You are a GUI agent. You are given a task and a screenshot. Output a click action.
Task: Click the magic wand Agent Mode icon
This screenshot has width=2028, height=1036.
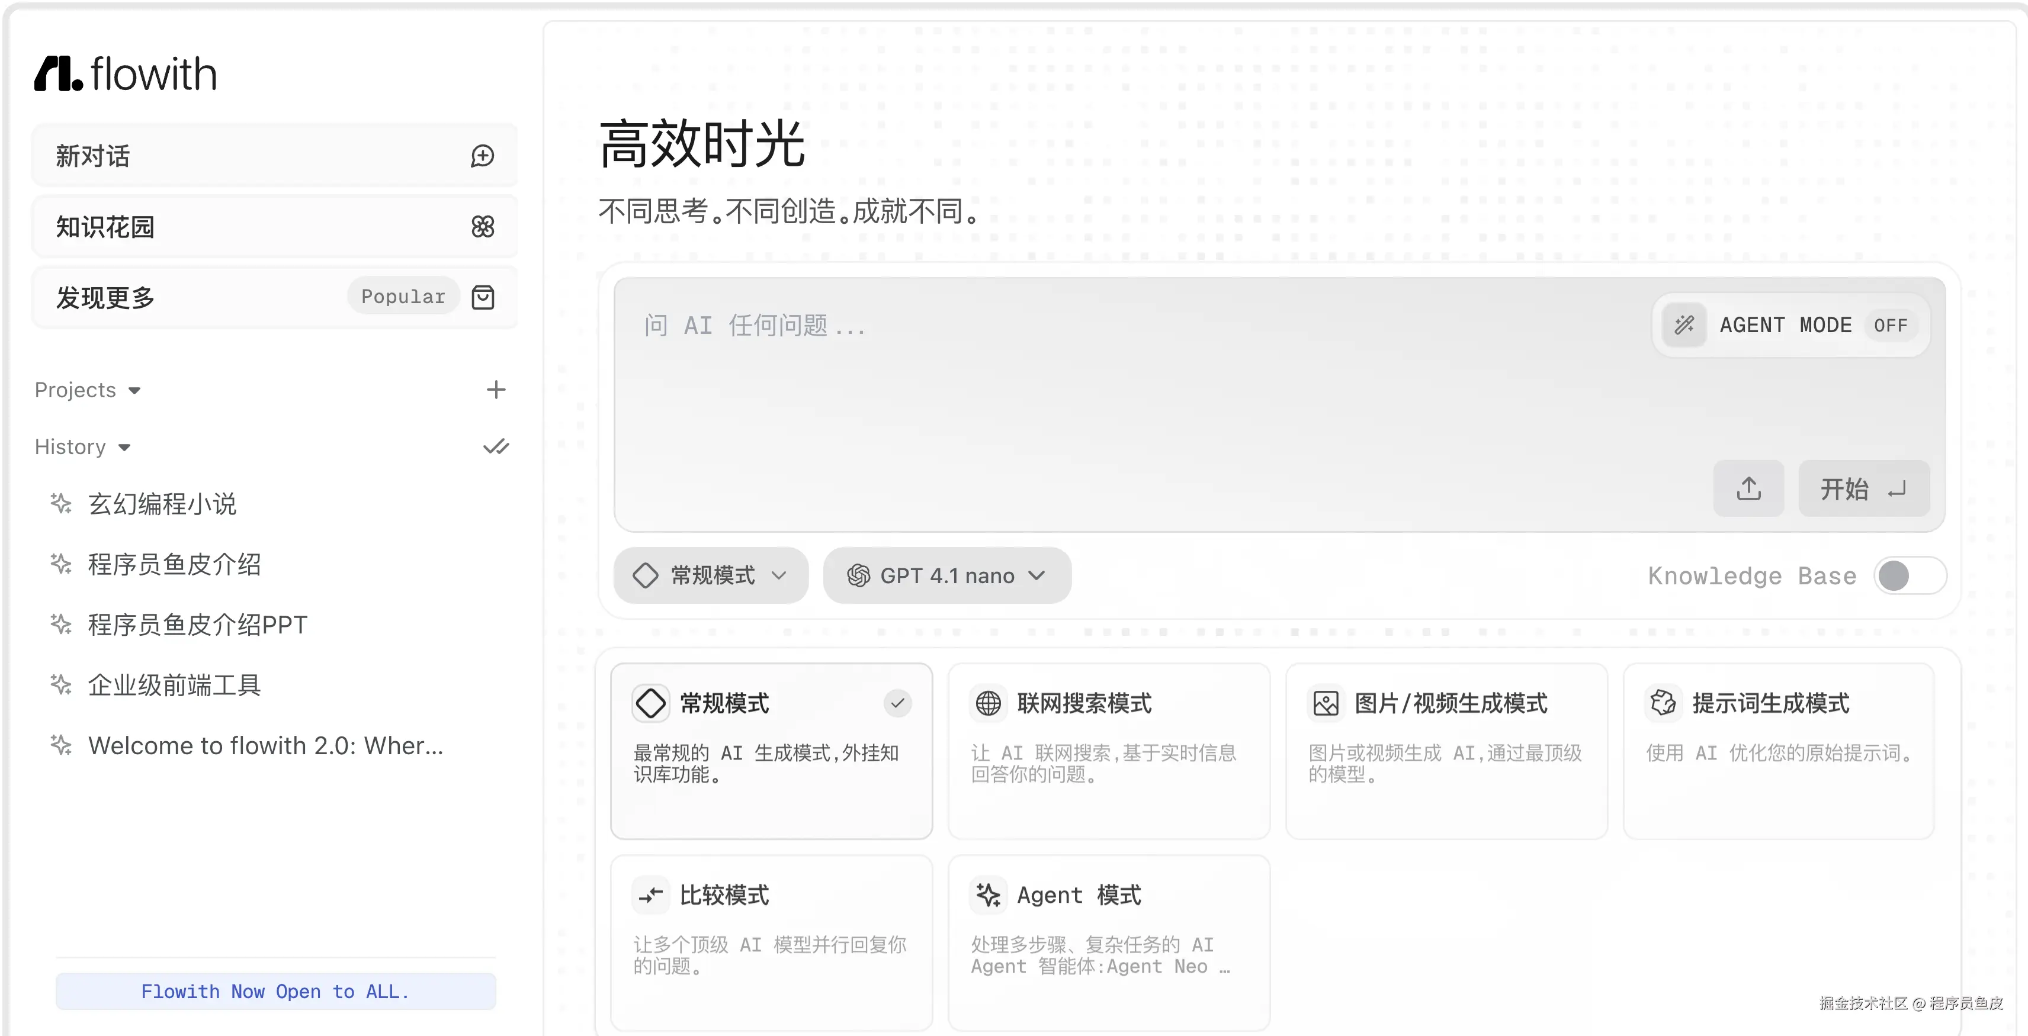[x=1683, y=325]
